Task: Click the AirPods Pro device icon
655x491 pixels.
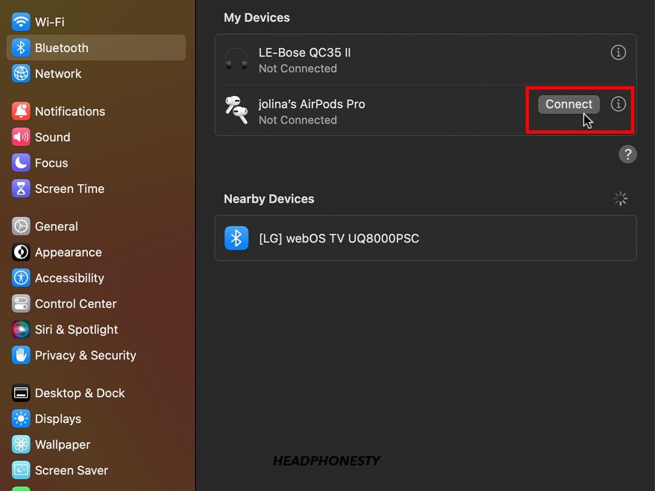Action: tap(236, 110)
